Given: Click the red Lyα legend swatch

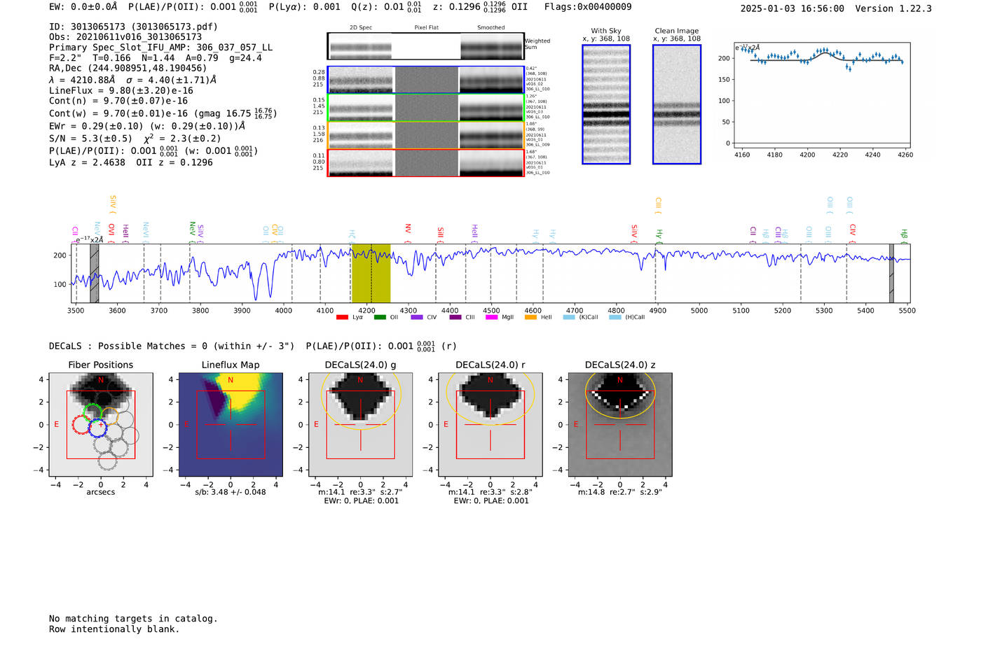Looking at the screenshot, I should coord(342,318).
